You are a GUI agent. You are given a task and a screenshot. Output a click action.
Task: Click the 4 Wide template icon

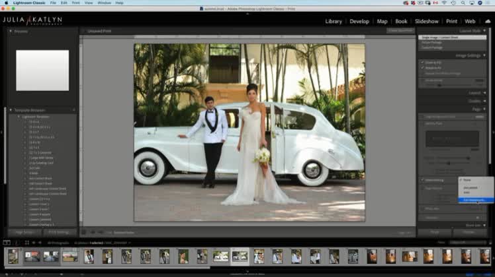point(26,173)
